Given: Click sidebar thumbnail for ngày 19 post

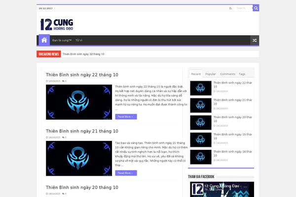Looking at the screenshot, I should [201, 140].
